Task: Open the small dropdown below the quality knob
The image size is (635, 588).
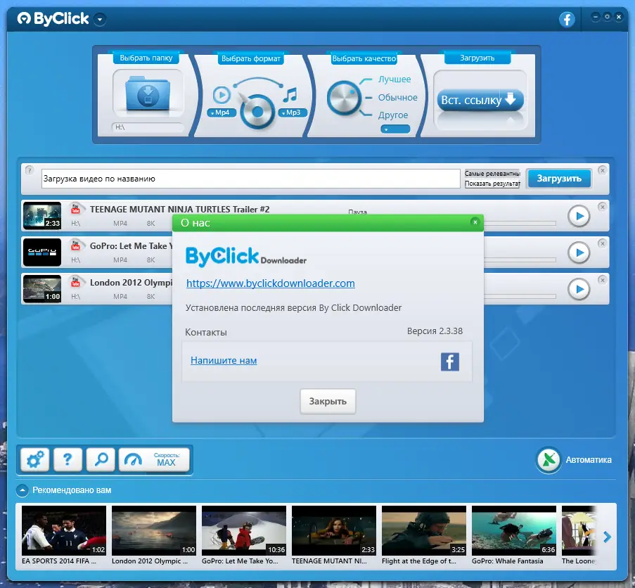Action: click(396, 129)
